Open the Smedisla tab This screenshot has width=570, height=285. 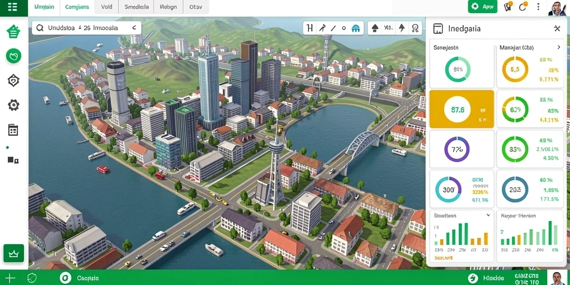click(136, 7)
